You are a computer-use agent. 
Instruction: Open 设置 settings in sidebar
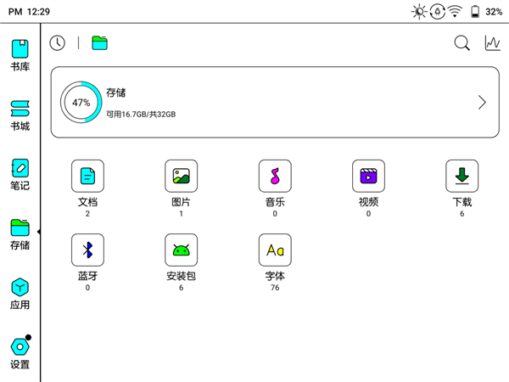[20, 353]
